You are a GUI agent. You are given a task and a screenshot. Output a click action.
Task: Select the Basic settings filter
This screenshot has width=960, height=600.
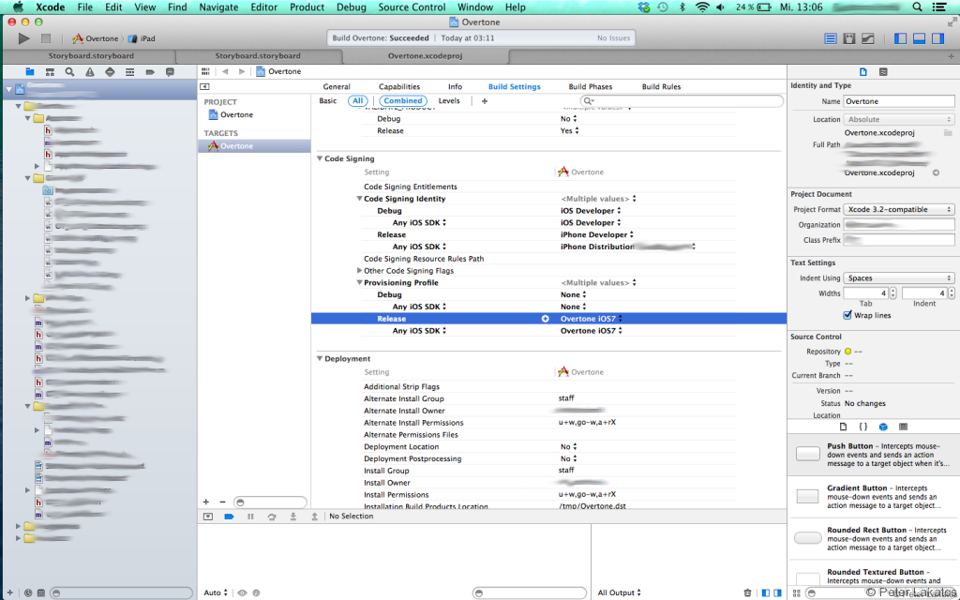coord(328,101)
